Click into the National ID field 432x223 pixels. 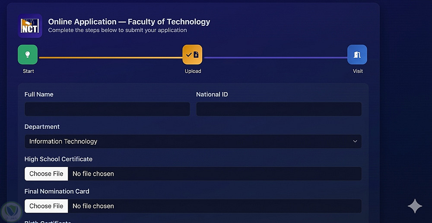tap(279, 109)
